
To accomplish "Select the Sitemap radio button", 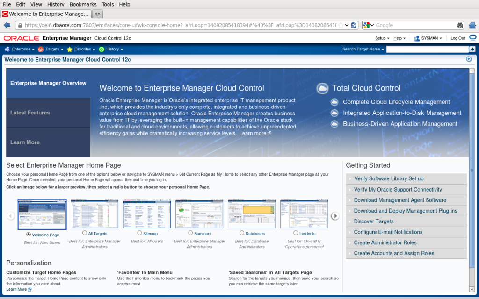I will pyautogui.click(x=139, y=233).
